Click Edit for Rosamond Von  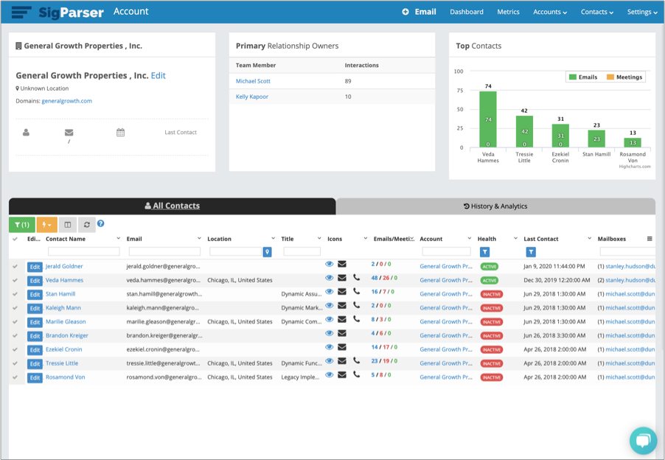pos(35,377)
